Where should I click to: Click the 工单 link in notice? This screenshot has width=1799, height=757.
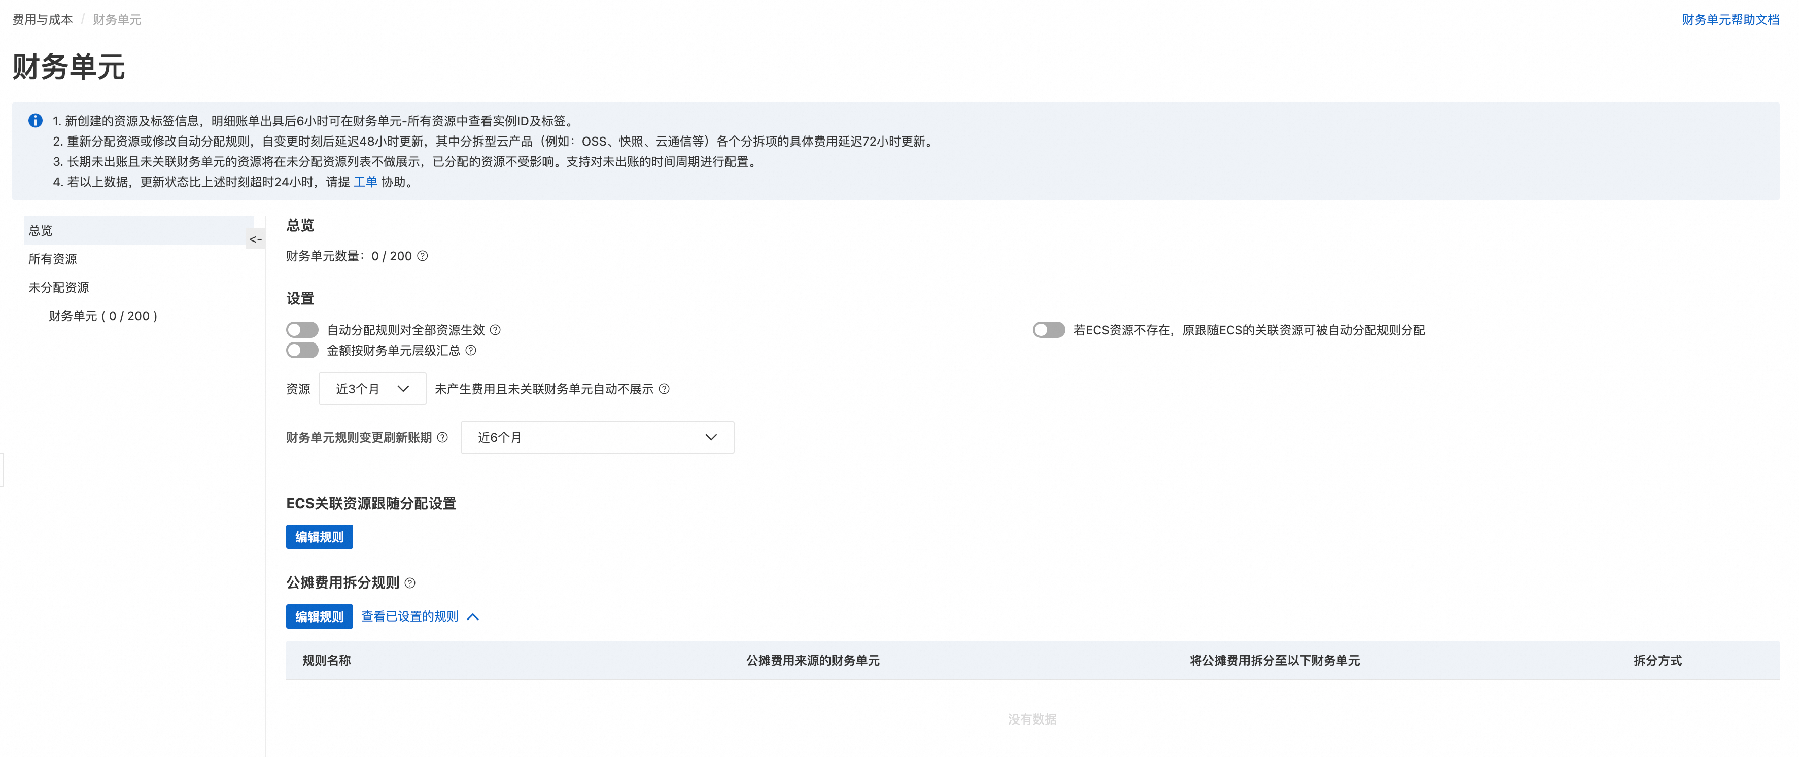365,182
